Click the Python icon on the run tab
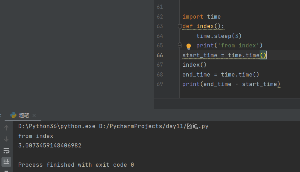 (13, 115)
